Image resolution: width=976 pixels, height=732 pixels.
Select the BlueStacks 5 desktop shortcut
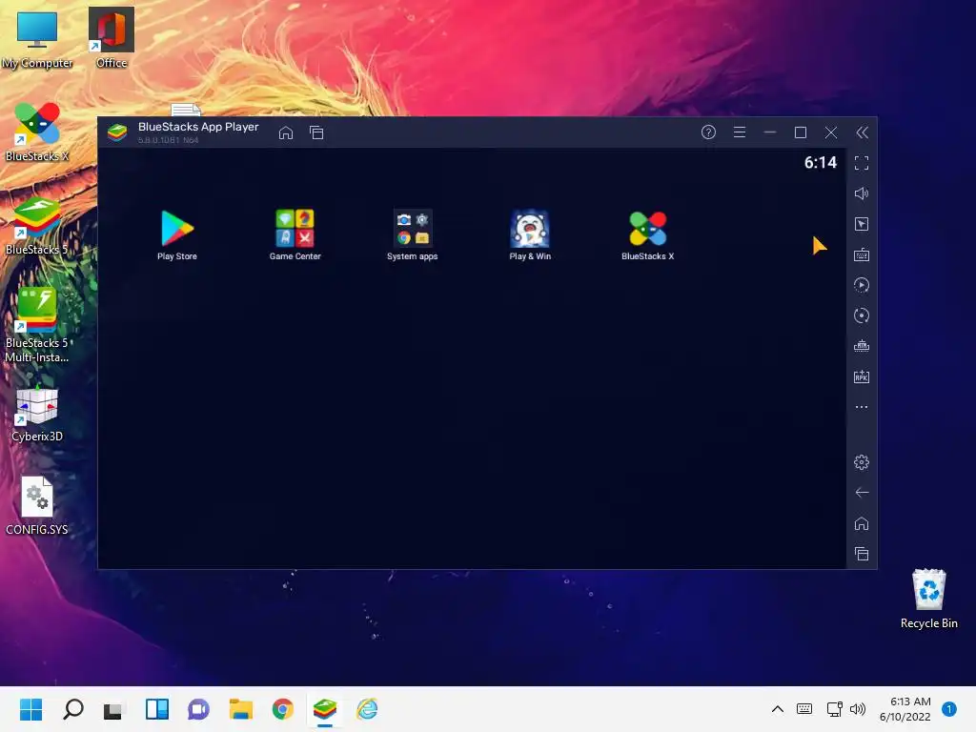coord(37,226)
